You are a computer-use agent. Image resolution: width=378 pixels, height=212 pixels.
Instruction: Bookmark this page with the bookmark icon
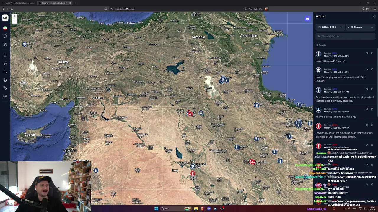pos(106,9)
